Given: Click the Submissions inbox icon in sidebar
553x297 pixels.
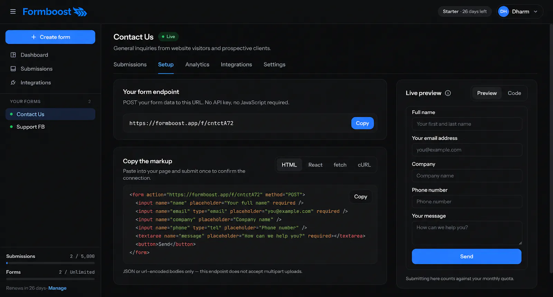Looking at the screenshot, I should click(x=13, y=69).
